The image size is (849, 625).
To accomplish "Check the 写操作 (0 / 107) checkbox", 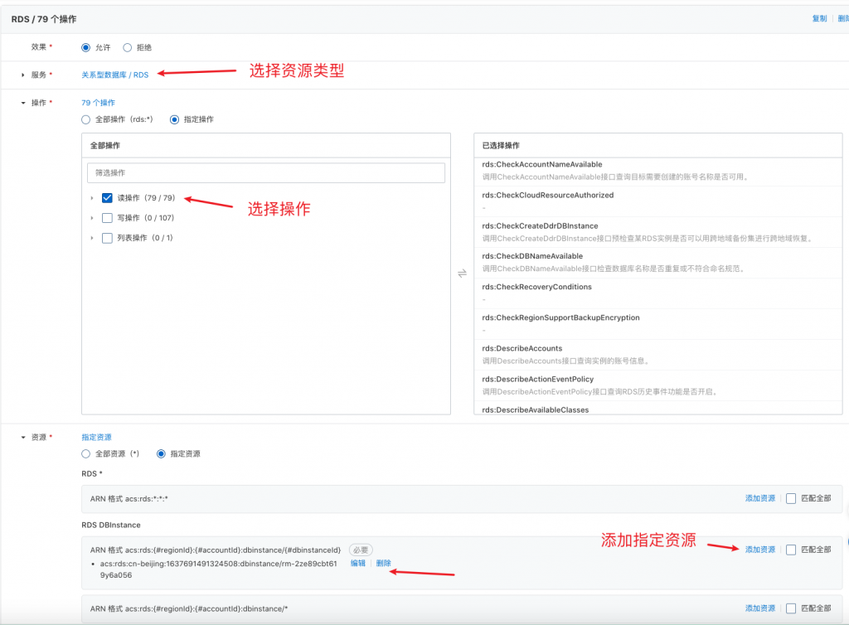I will click(107, 218).
